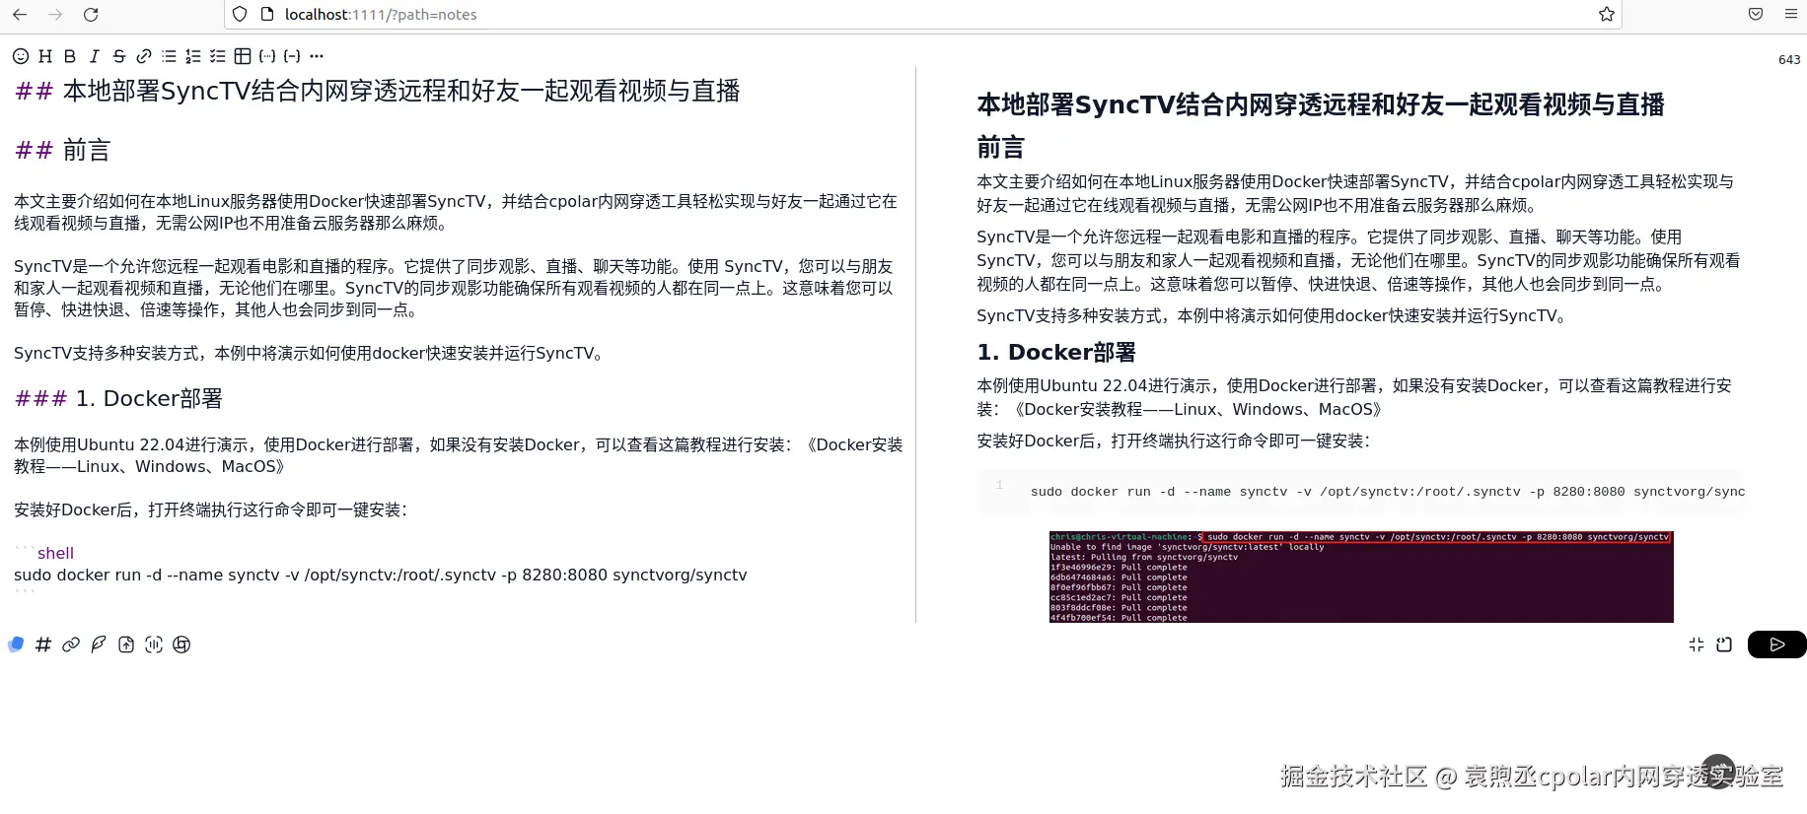Screen dimensions: 1807x814
Task: Insert inline code with braces-dash icon
Action: [292, 56]
